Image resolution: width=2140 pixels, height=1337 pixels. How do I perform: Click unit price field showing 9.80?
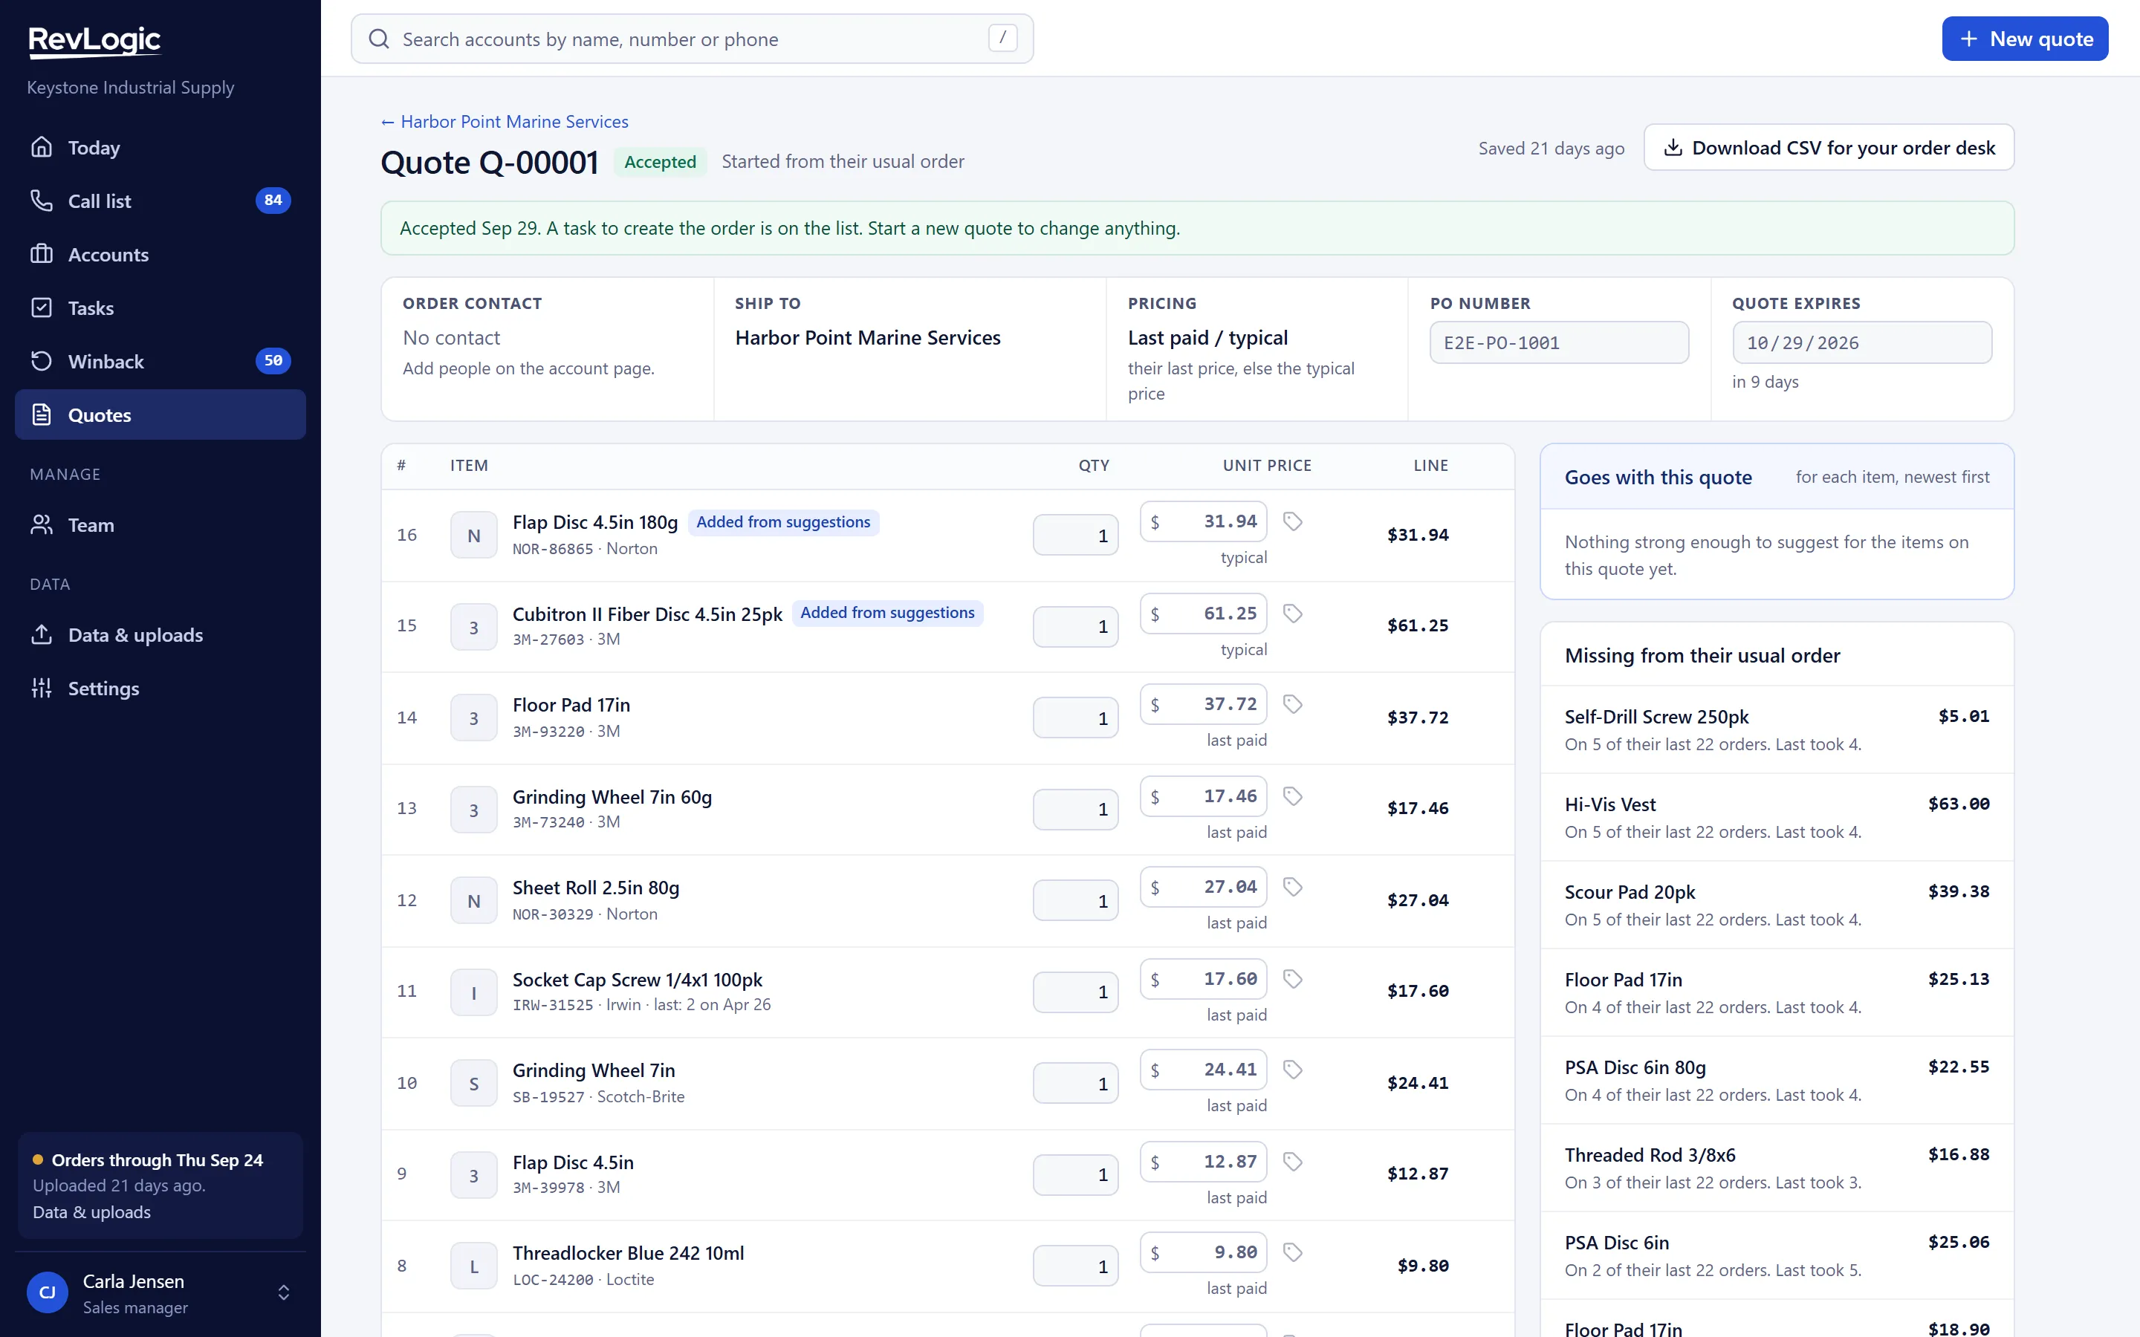click(1204, 1253)
